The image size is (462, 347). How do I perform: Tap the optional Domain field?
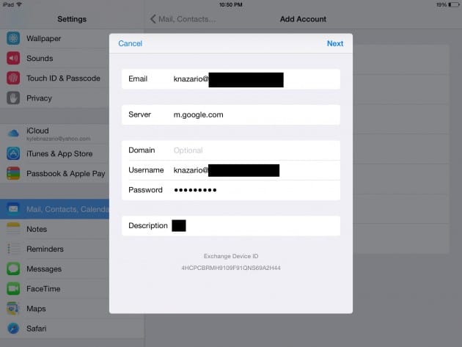231,150
